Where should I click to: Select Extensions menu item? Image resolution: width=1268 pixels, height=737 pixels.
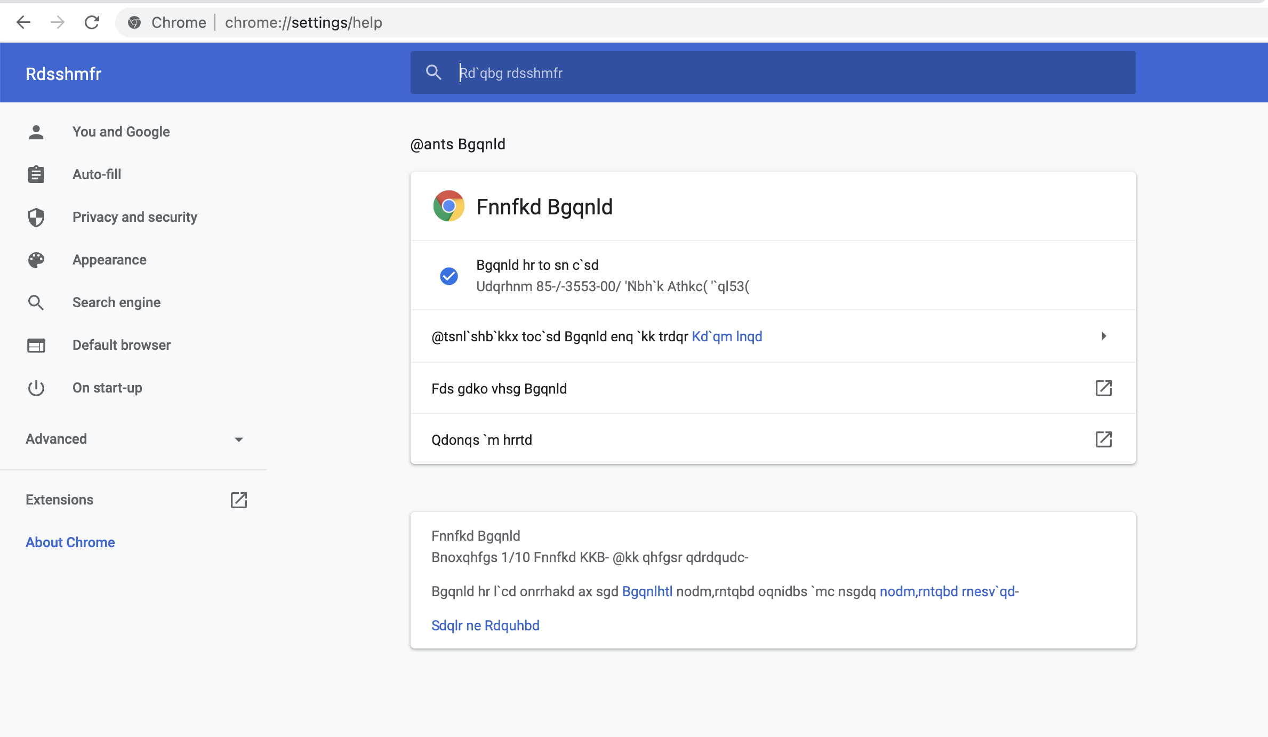pyautogui.click(x=60, y=499)
